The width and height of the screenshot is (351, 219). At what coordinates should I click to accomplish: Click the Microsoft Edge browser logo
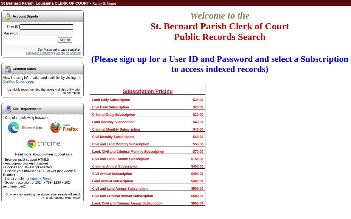point(25,128)
